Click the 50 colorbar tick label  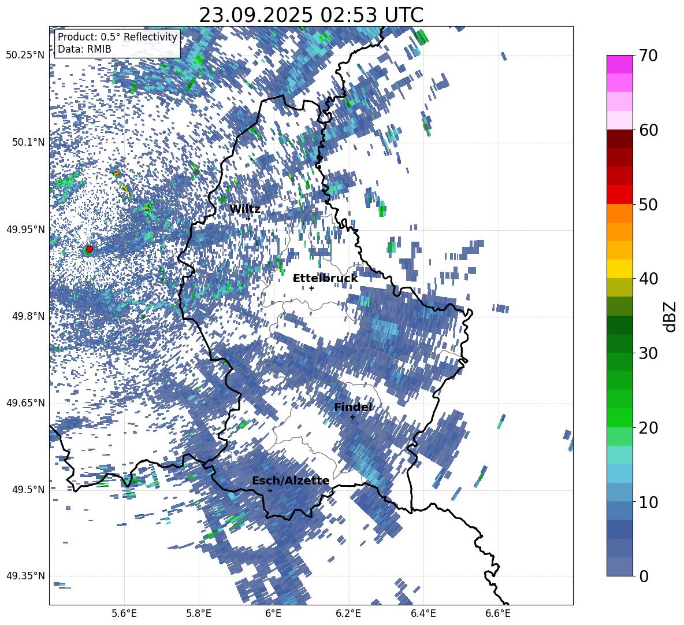(648, 204)
